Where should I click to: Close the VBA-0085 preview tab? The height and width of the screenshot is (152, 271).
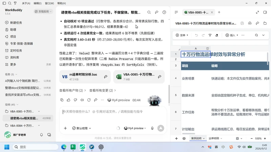[212, 12]
